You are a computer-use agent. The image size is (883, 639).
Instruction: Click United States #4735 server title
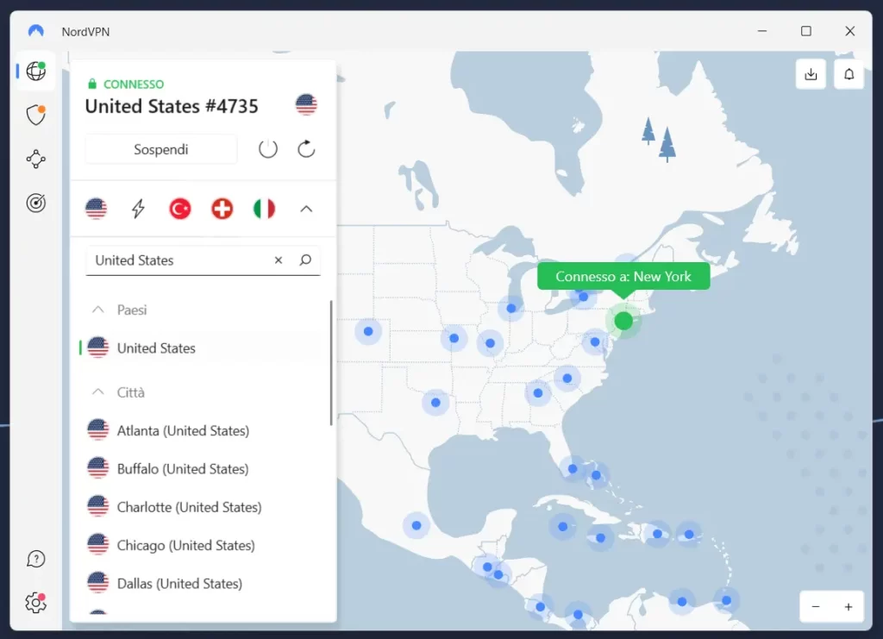point(172,106)
